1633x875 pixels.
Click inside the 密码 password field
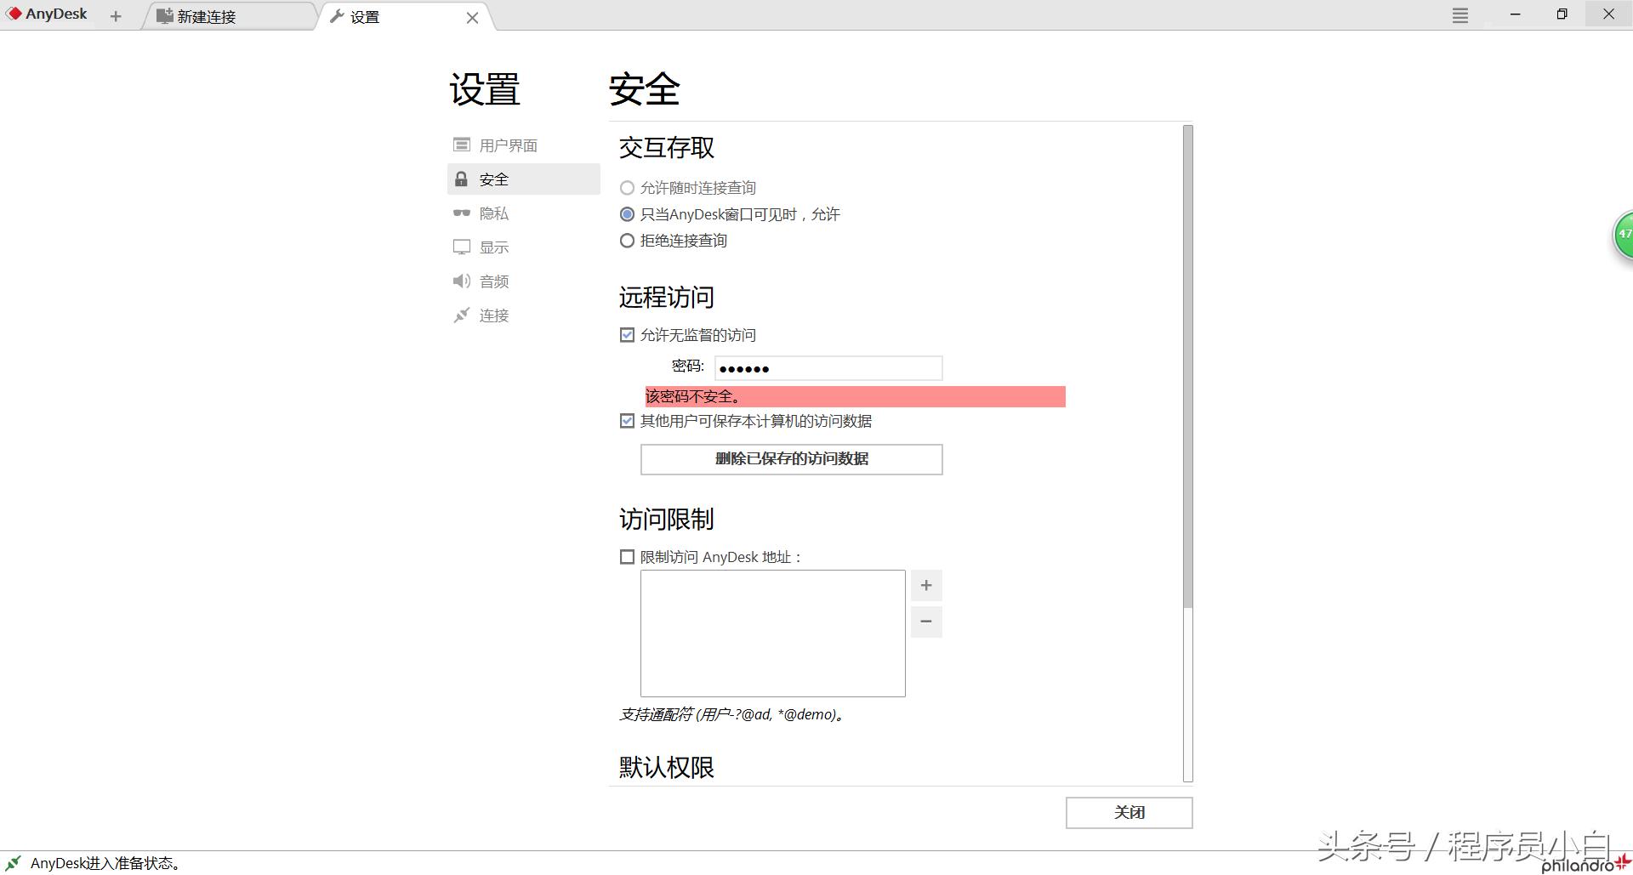[x=828, y=367]
